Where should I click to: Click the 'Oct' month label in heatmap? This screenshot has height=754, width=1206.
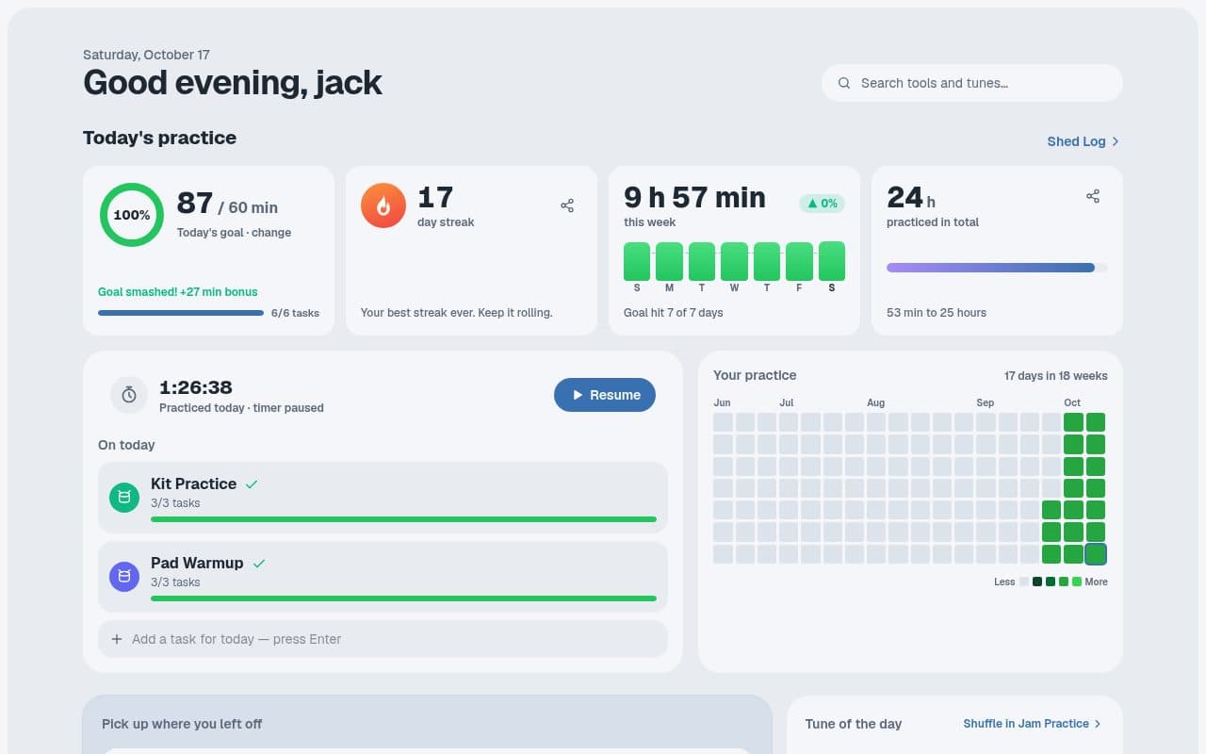coord(1072,402)
